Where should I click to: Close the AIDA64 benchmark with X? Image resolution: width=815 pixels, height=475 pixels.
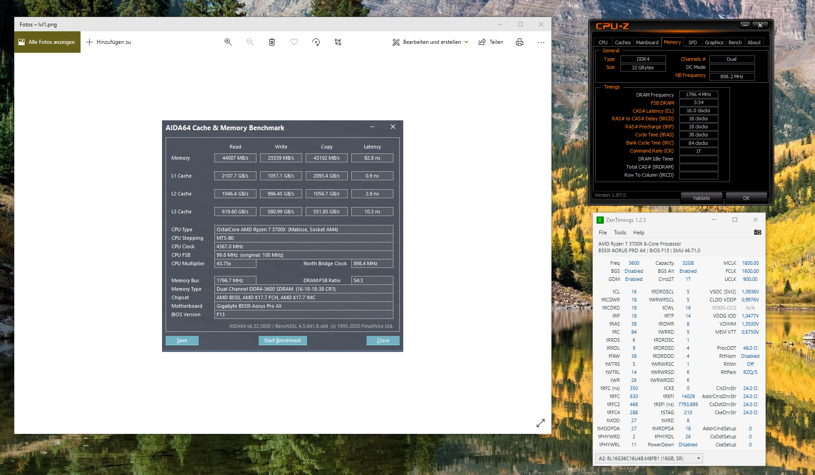(393, 127)
